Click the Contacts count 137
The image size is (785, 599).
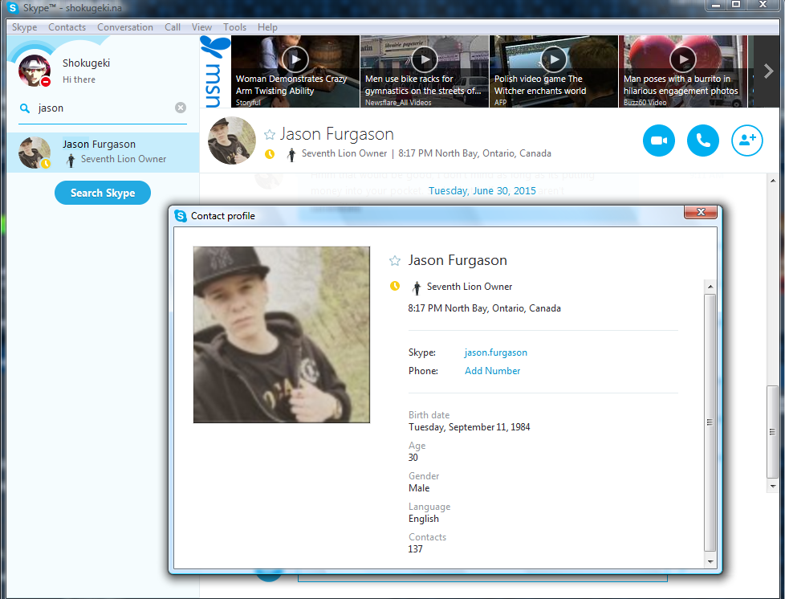tap(415, 549)
